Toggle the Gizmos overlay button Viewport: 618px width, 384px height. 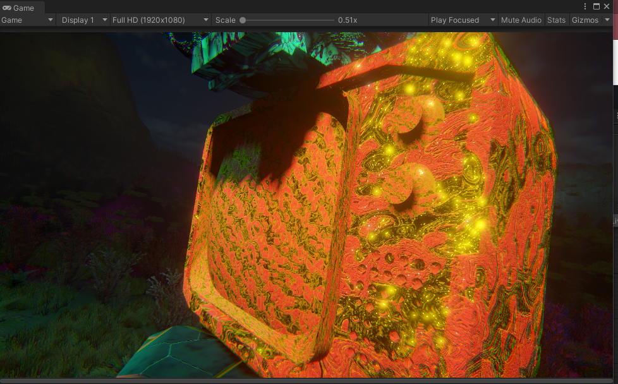tap(585, 20)
